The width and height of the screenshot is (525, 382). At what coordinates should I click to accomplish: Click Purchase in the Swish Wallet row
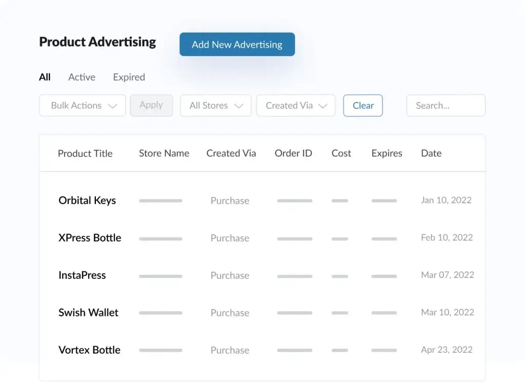coord(230,313)
